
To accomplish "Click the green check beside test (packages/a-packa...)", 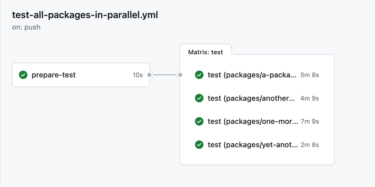I will [199, 75].
